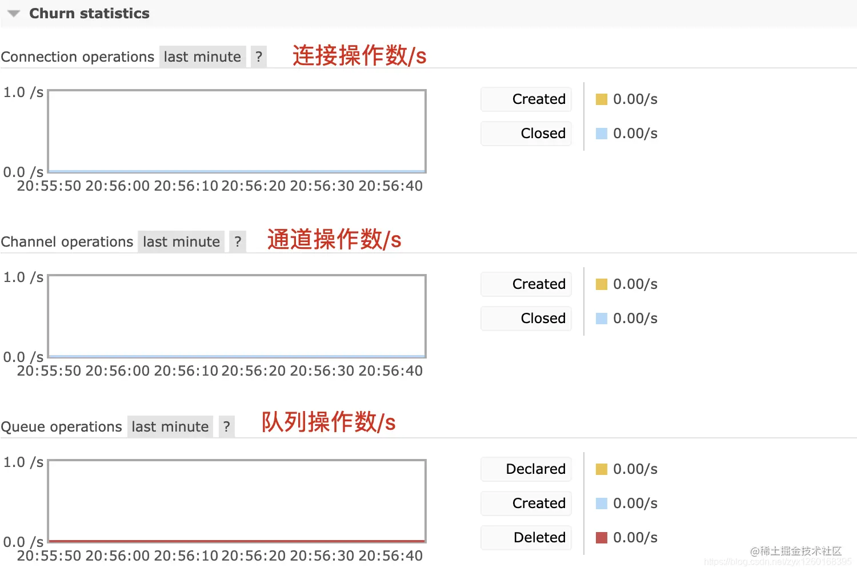
Task: Toggle Created series in Connection operations
Action: [526, 99]
